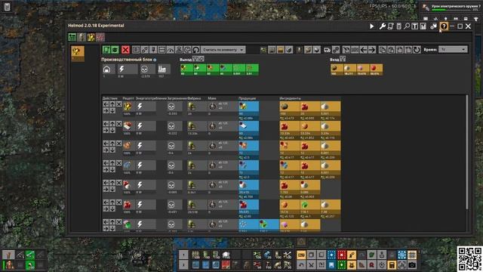
Task: Click the circular refresh icon before the dropdown
Action: click(196, 50)
